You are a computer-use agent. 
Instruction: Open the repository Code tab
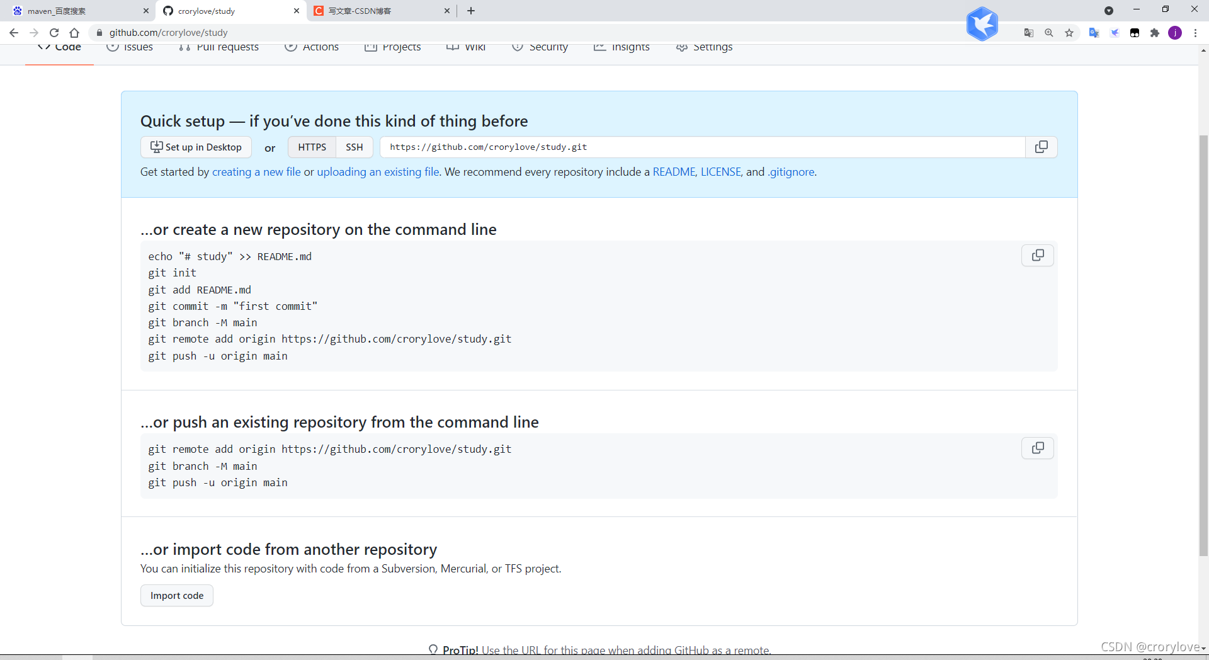pyautogui.click(x=59, y=48)
